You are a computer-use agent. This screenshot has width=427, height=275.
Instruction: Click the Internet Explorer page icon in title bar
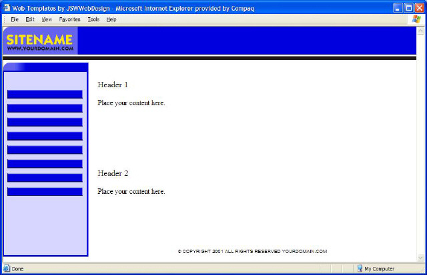[x=6, y=7]
